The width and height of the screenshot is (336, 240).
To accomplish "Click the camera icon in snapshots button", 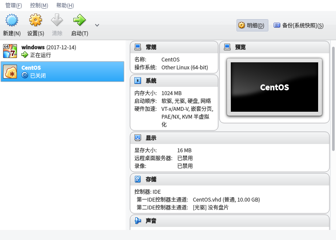I will pyautogui.click(x=277, y=25).
